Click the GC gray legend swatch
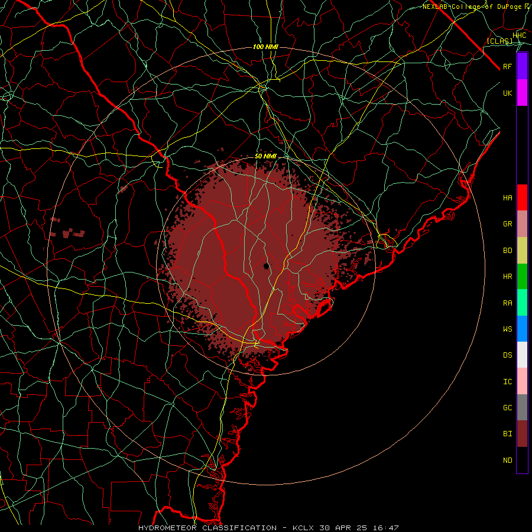 click(522, 407)
